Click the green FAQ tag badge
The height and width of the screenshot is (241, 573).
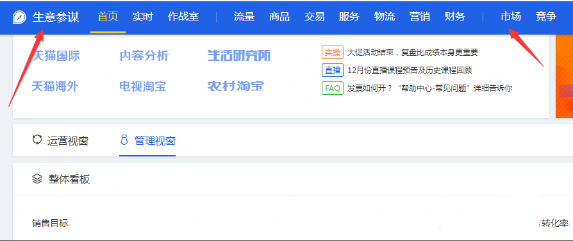tap(333, 88)
